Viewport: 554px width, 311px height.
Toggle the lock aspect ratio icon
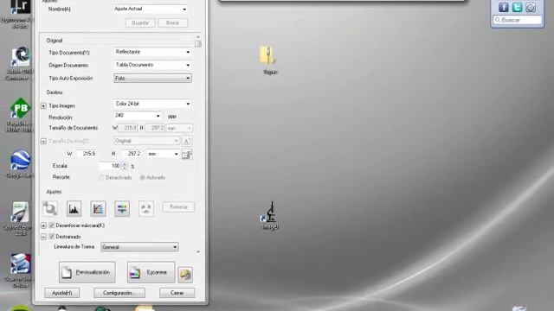[x=187, y=155]
